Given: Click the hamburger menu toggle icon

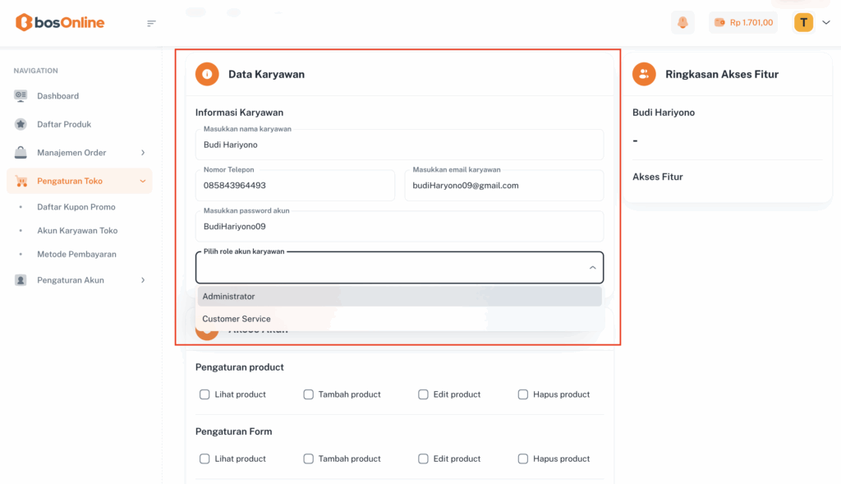Looking at the screenshot, I should click(151, 23).
